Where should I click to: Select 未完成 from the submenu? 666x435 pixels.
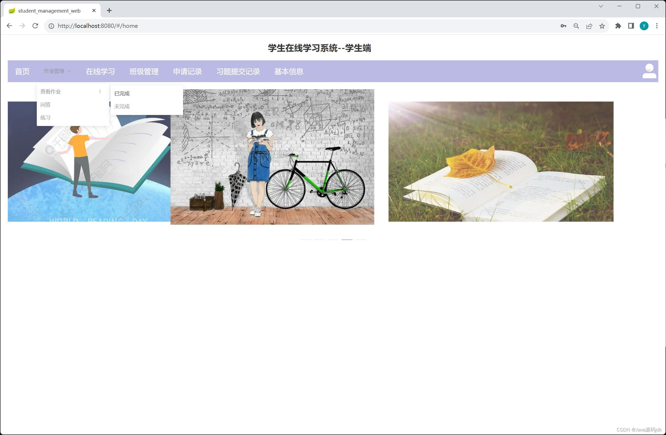122,106
